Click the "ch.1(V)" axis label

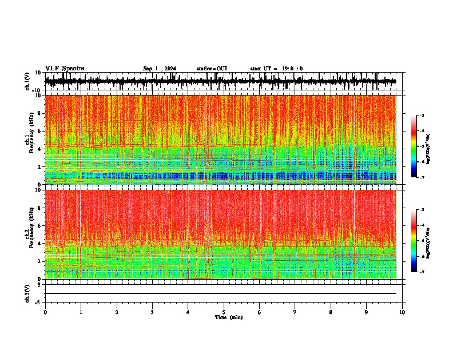[27, 81]
